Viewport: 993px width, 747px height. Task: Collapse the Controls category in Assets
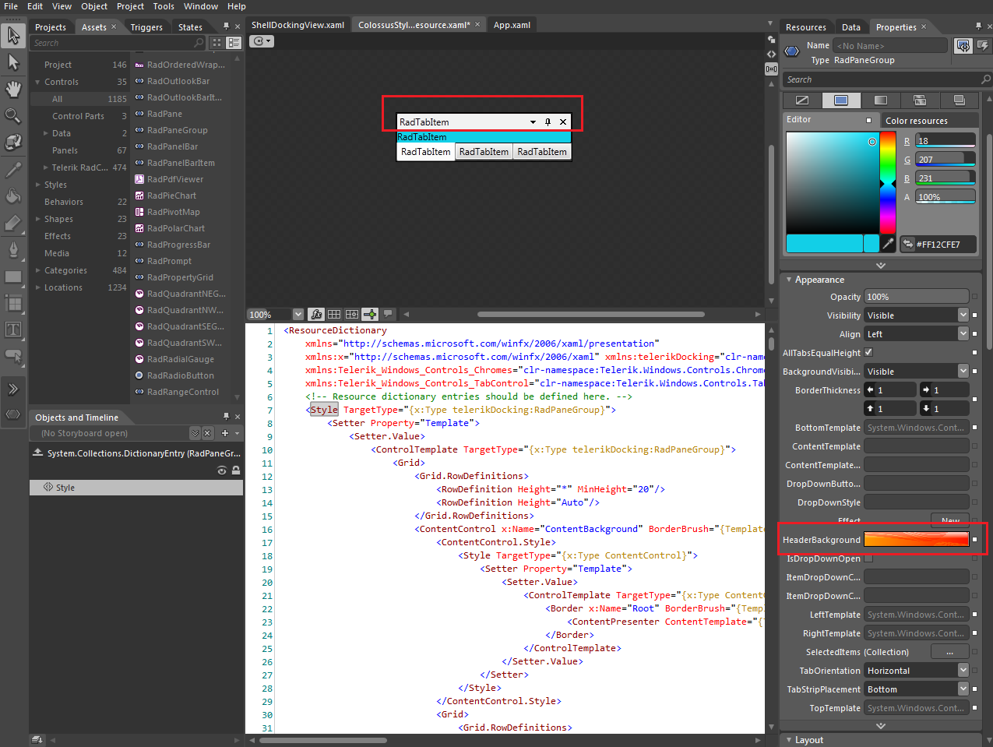[37, 82]
